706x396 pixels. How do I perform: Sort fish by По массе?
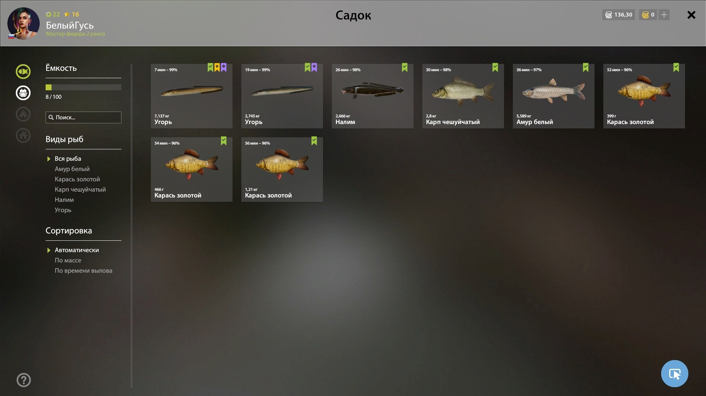(68, 260)
